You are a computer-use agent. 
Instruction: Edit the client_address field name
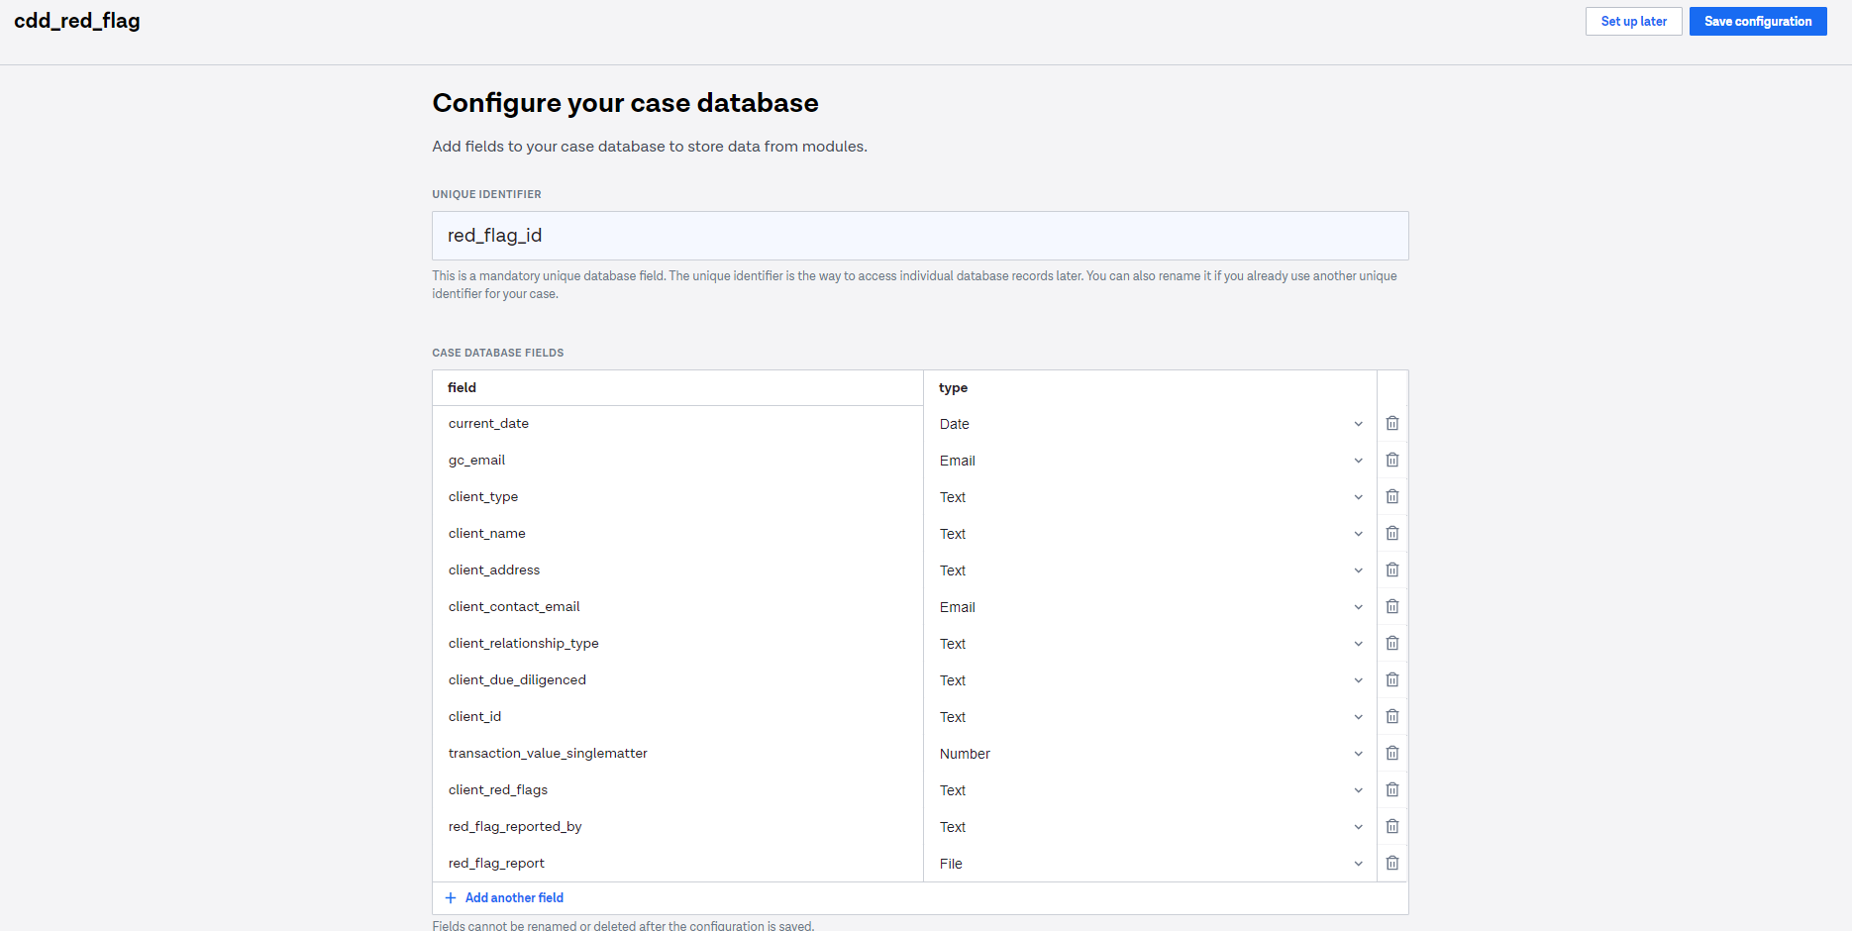[x=678, y=569]
